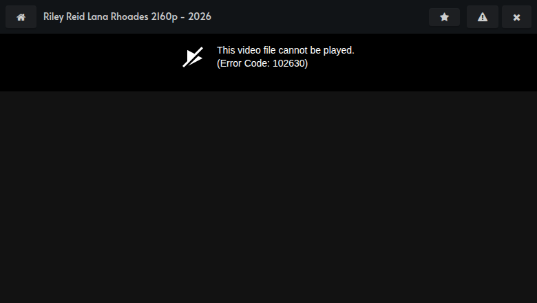Click the number 102630 in the error line
The image size is (537, 303).
pyautogui.click(x=288, y=63)
